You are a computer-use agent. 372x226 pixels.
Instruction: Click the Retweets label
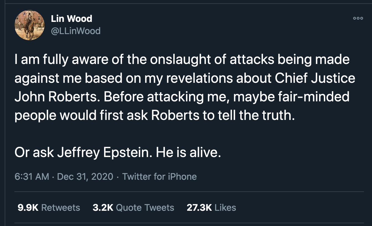coord(61,207)
